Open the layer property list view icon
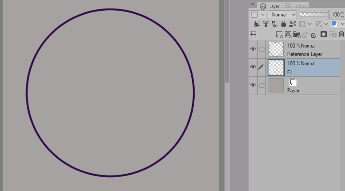This screenshot has width=345, height=191. 253,35
